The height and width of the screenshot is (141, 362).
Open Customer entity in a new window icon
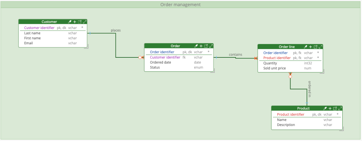click(x=80, y=22)
